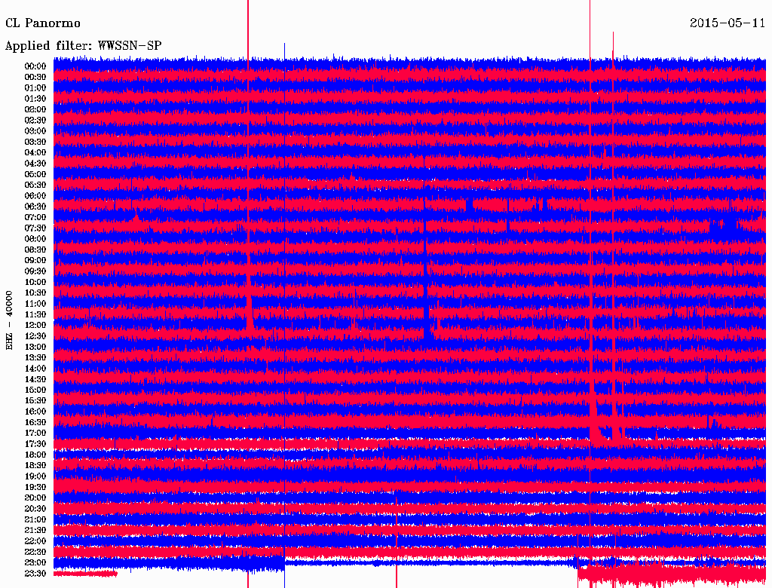Select the 09:30 time label
This screenshot has width=772, height=588.
pyautogui.click(x=35, y=271)
